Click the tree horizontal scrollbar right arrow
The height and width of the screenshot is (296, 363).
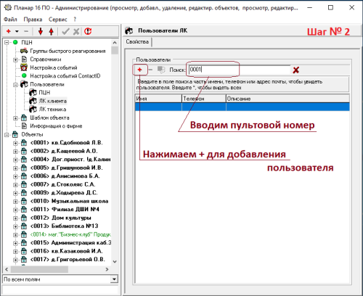[x=107, y=269]
